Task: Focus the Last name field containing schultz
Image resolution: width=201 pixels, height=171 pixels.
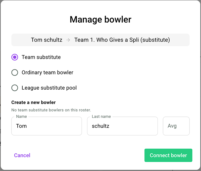Action: tap(122, 126)
